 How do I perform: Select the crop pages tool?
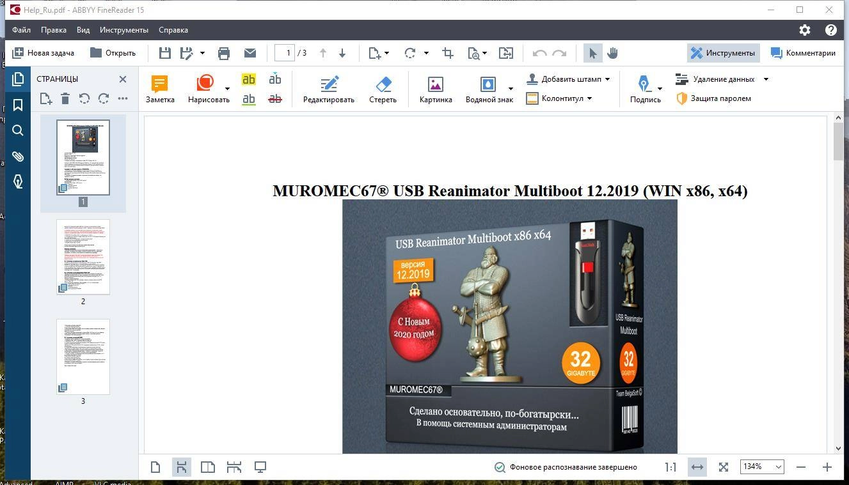pyautogui.click(x=448, y=53)
